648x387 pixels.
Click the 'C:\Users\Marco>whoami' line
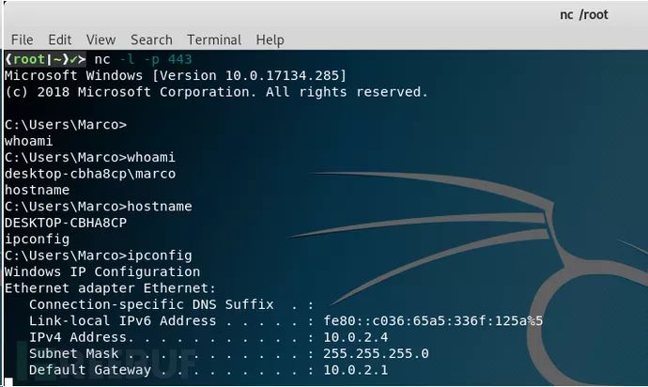coord(89,157)
